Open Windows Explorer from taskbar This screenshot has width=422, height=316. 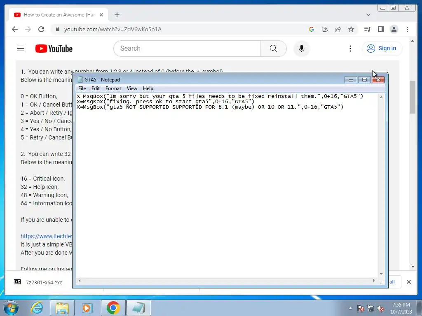tap(62, 308)
